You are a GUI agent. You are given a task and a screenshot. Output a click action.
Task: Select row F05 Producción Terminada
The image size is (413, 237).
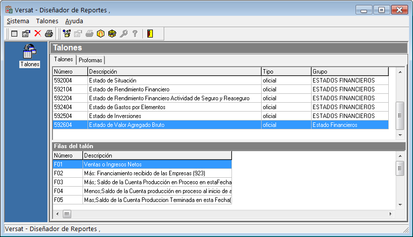[x=142, y=200]
